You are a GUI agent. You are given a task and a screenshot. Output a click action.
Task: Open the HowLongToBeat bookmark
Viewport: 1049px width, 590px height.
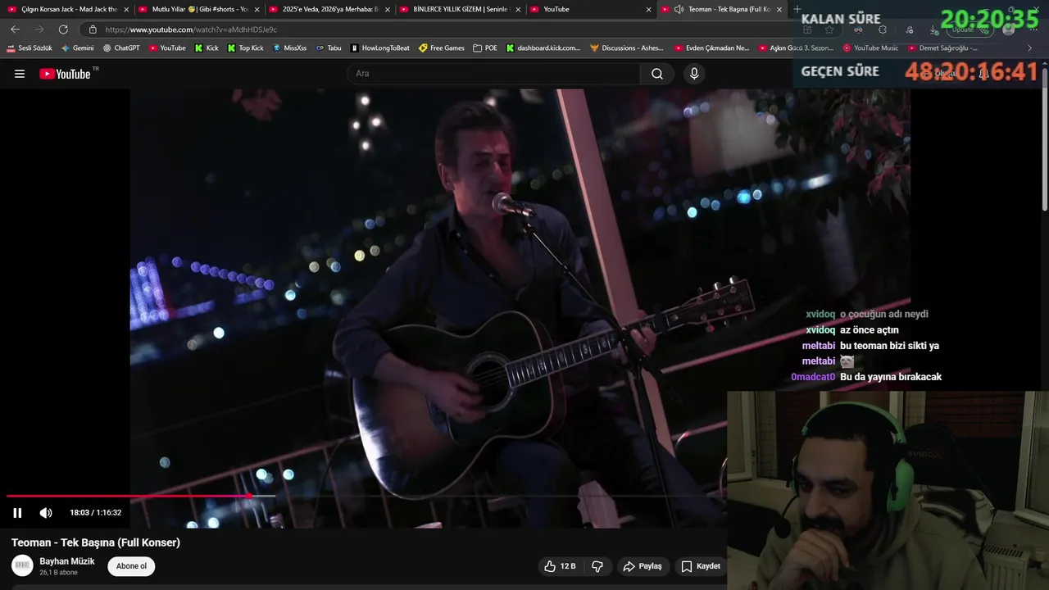coord(380,48)
